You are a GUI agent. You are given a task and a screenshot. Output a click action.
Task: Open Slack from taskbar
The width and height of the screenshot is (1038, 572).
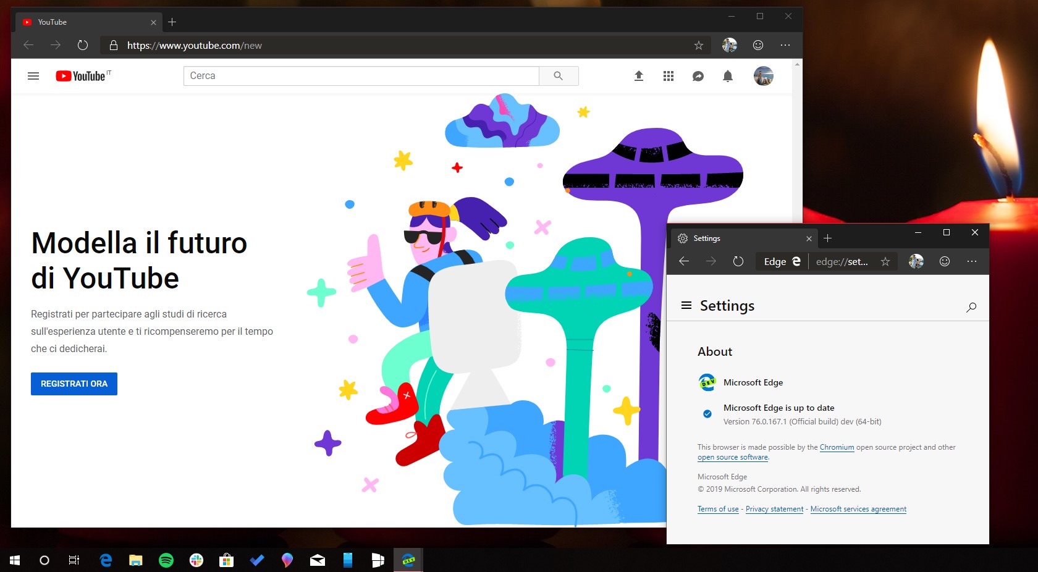coord(196,560)
